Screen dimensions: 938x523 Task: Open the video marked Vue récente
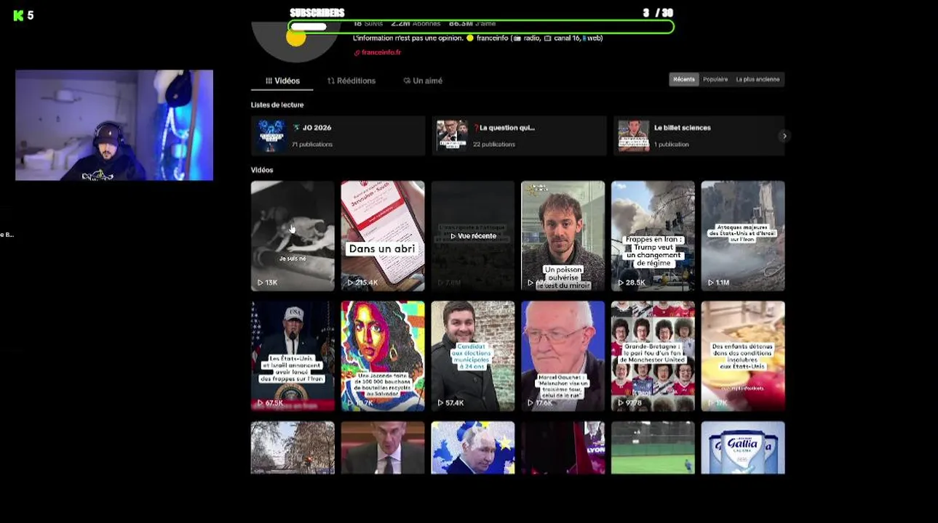click(473, 236)
